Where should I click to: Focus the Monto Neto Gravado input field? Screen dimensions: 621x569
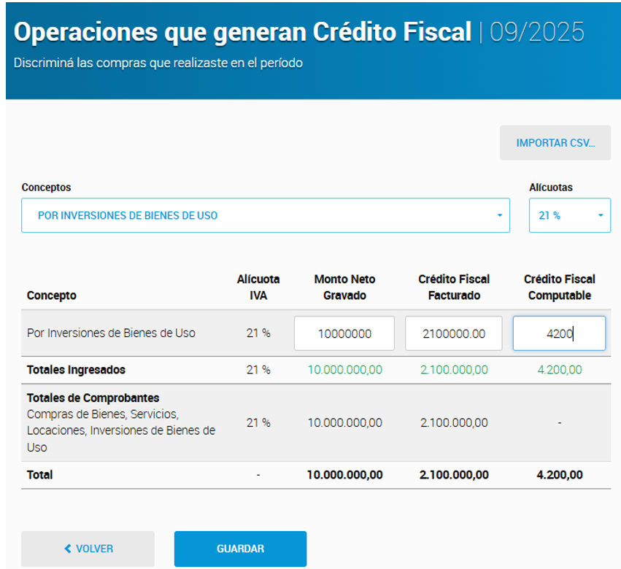[x=344, y=333]
